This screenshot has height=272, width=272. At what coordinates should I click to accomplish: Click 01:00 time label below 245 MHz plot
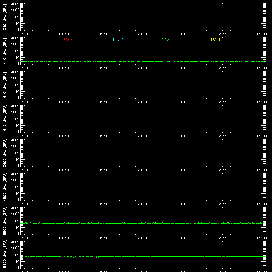tap(24, 34)
